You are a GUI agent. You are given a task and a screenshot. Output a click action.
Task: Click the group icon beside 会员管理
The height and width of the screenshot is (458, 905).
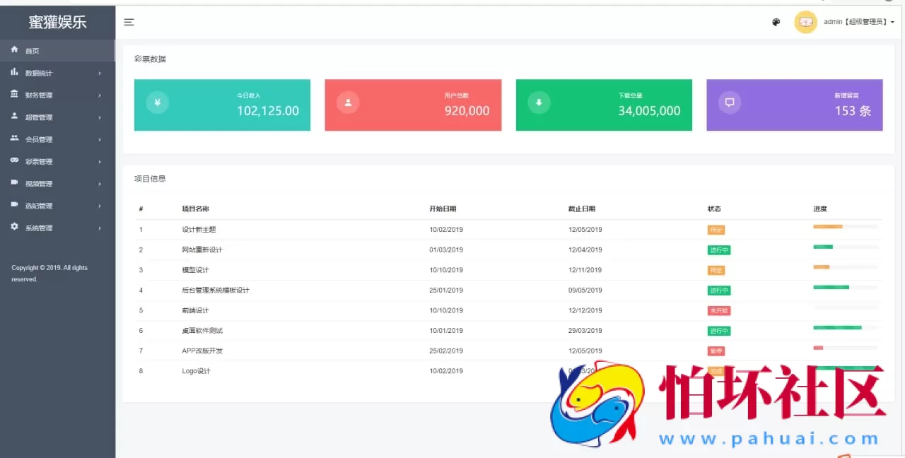click(14, 139)
